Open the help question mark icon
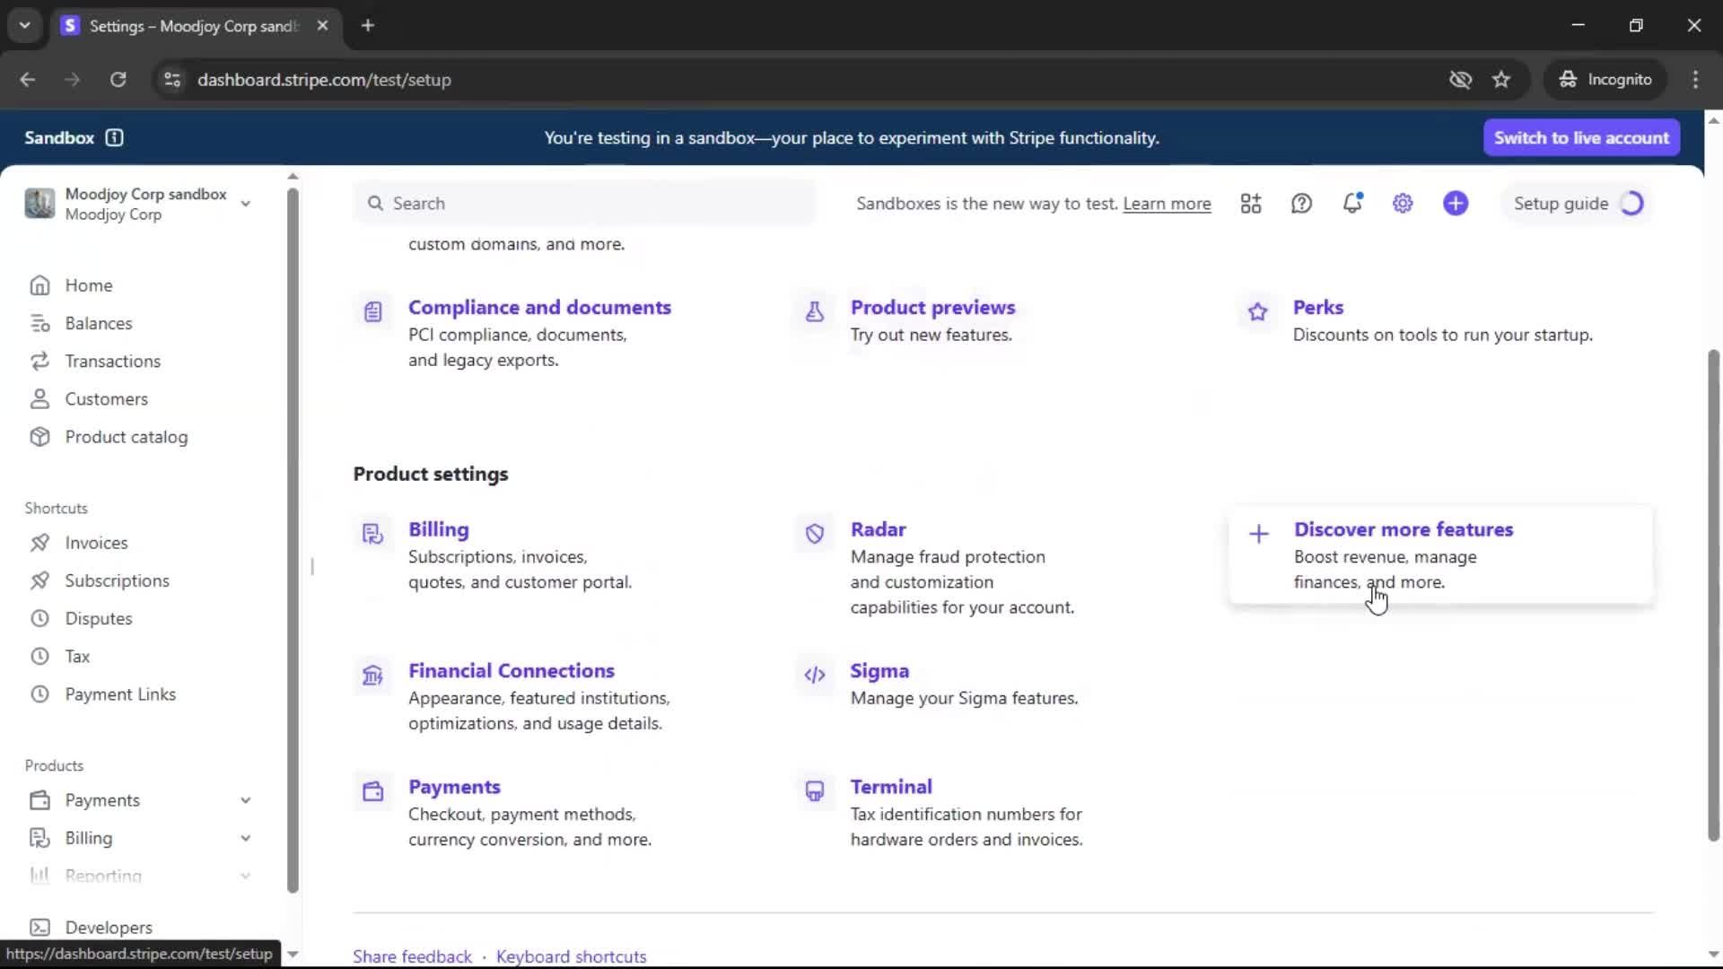The height and width of the screenshot is (969, 1723). tap(1301, 204)
